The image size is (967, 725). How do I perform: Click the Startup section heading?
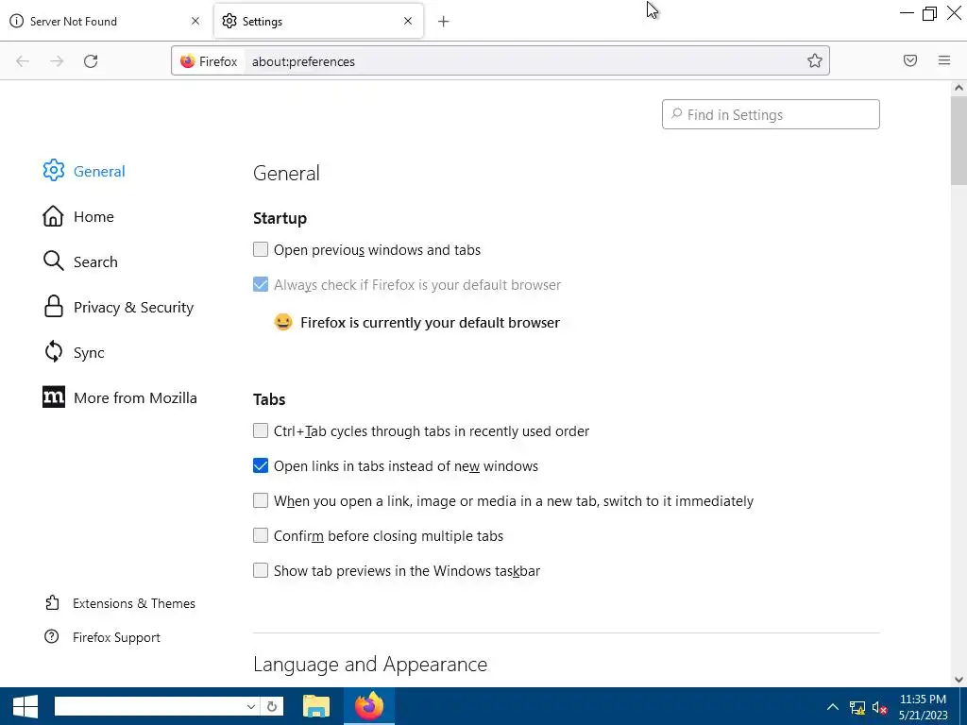tap(280, 218)
